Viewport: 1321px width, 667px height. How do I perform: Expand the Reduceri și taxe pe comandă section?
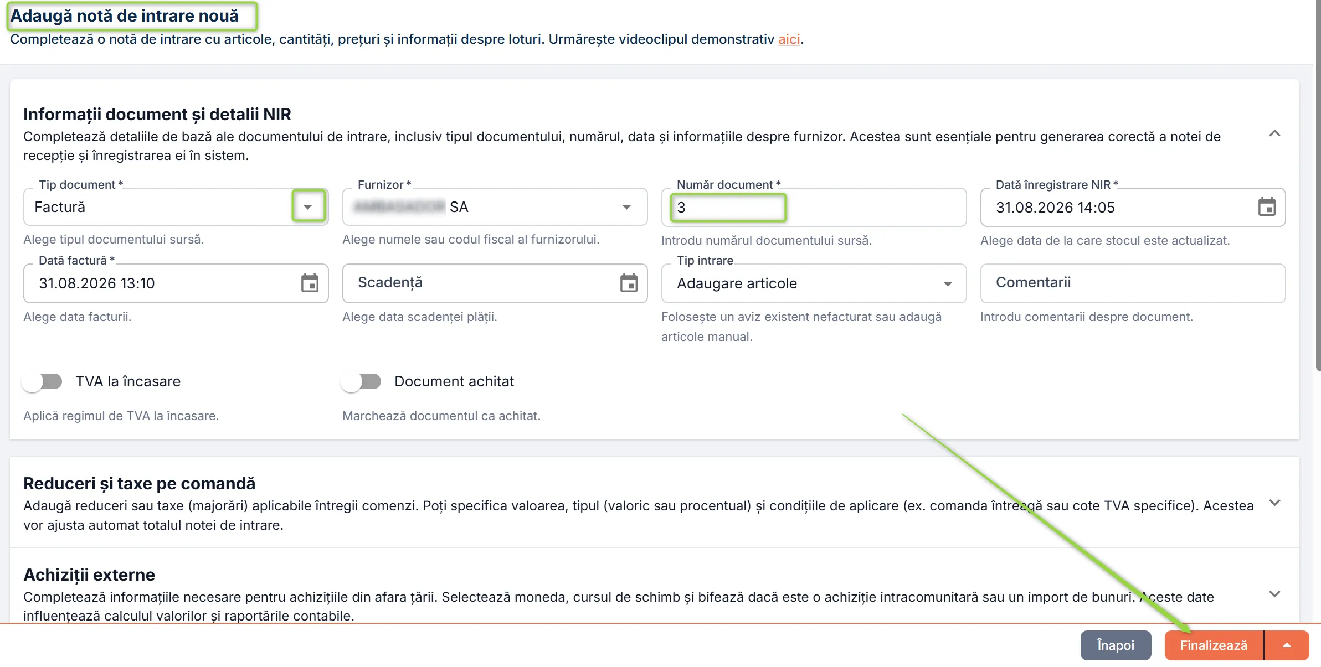pyautogui.click(x=1274, y=503)
